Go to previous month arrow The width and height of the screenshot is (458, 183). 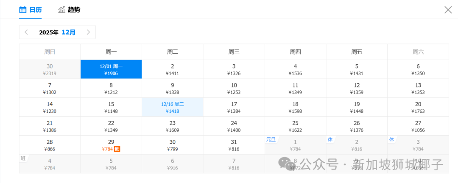pos(26,32)
